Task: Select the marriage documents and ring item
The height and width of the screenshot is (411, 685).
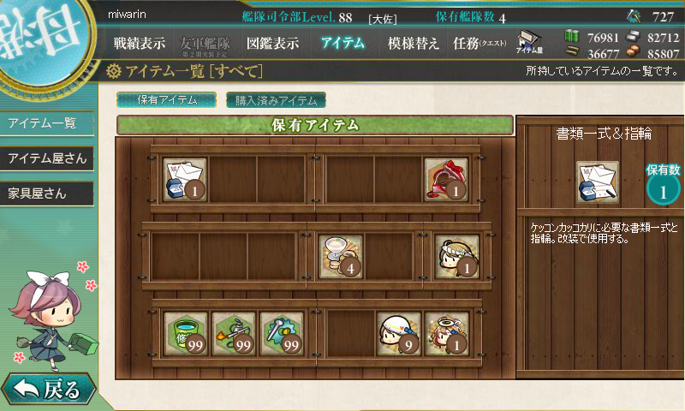Action: (x=185, y=180)
